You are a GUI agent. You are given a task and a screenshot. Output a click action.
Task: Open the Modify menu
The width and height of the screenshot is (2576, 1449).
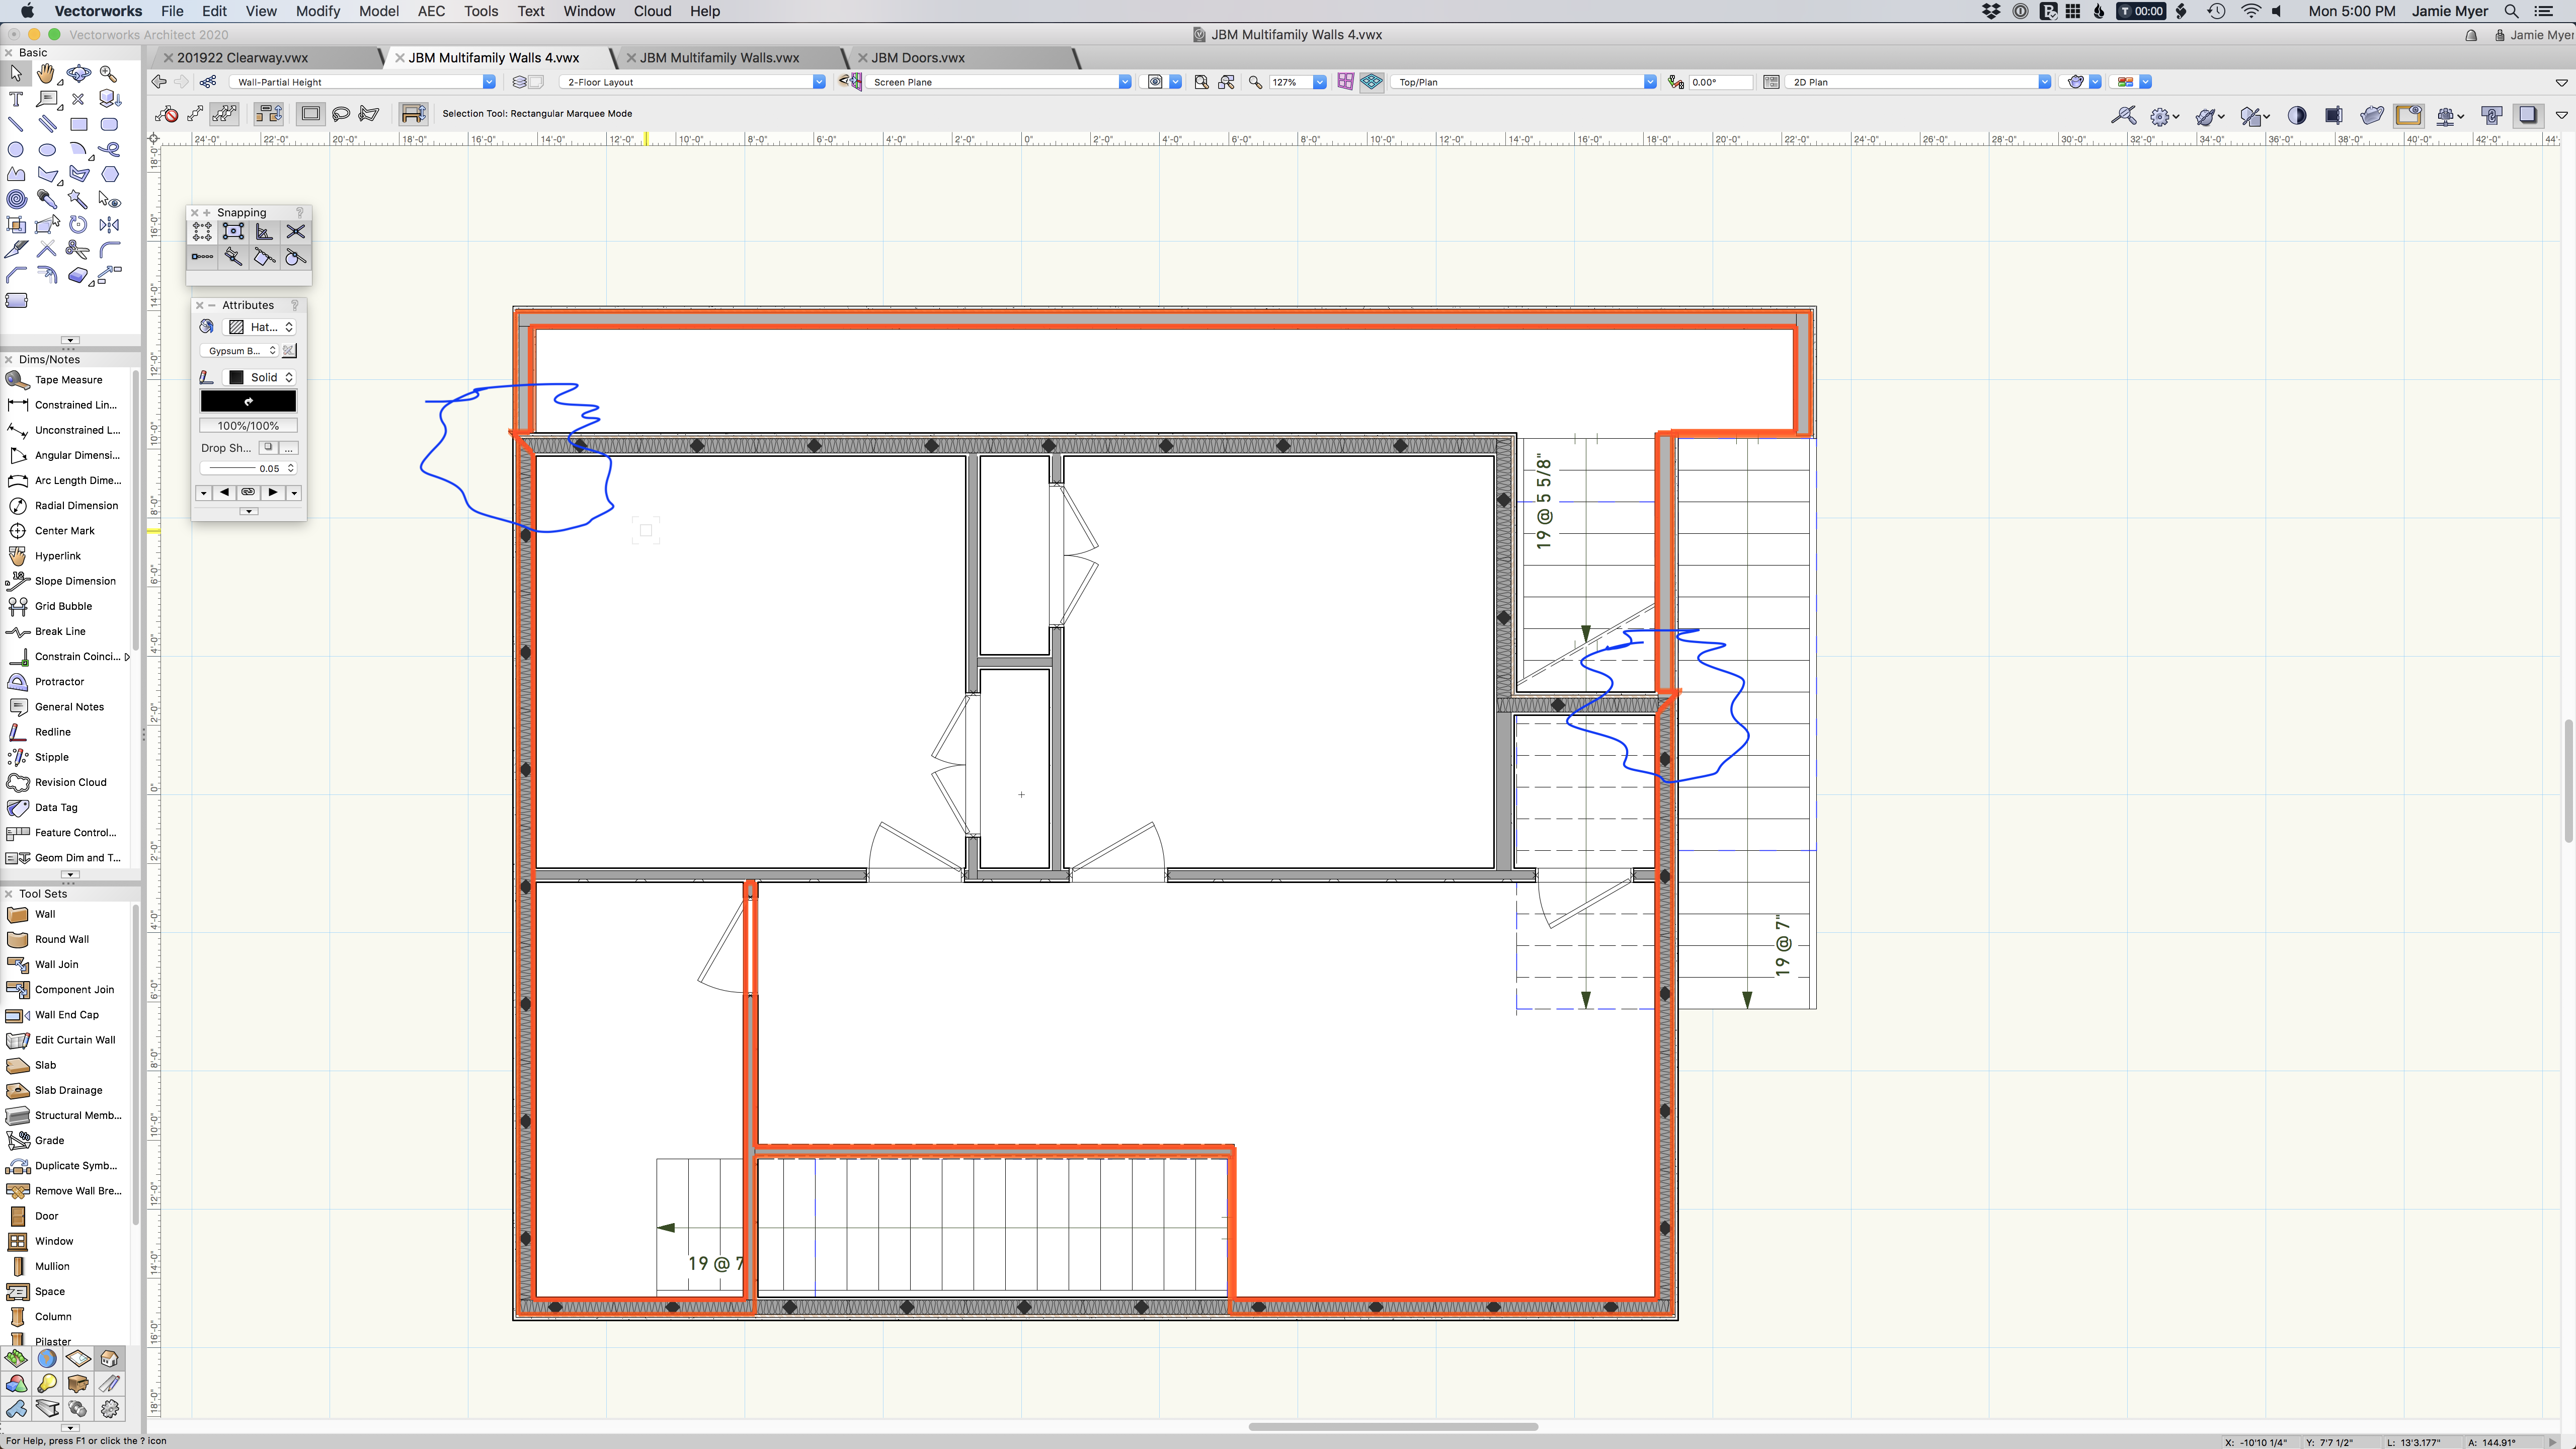point(317,11)
